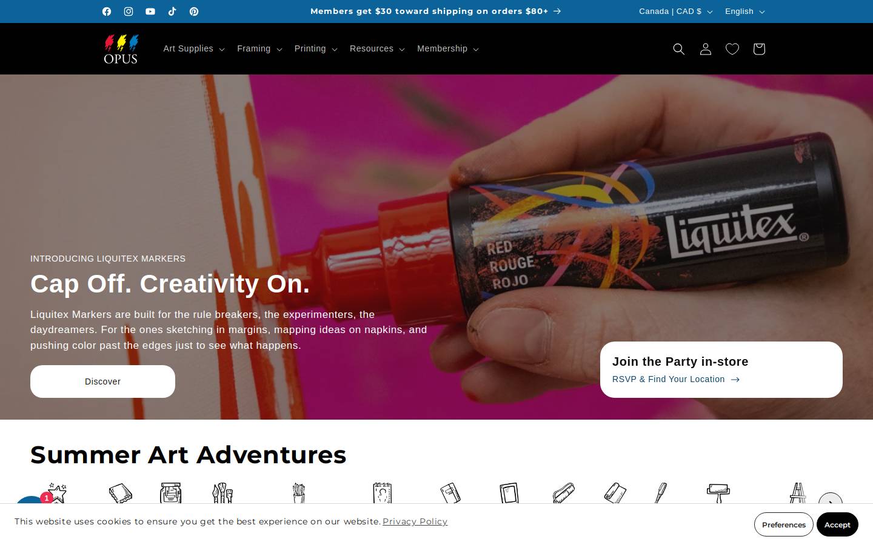Image resolution: width=873 pixels, height=545 pixels.
Task: Expand the Membership menu
Action: (448, 49)
